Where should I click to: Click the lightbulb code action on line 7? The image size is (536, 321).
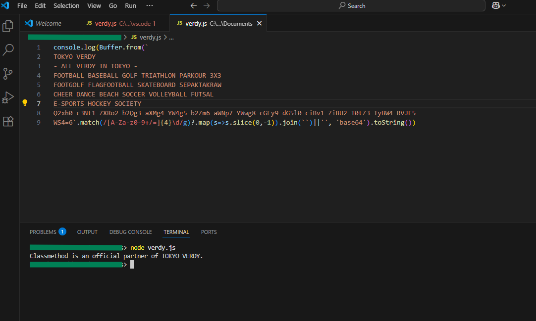pos(25,103)
